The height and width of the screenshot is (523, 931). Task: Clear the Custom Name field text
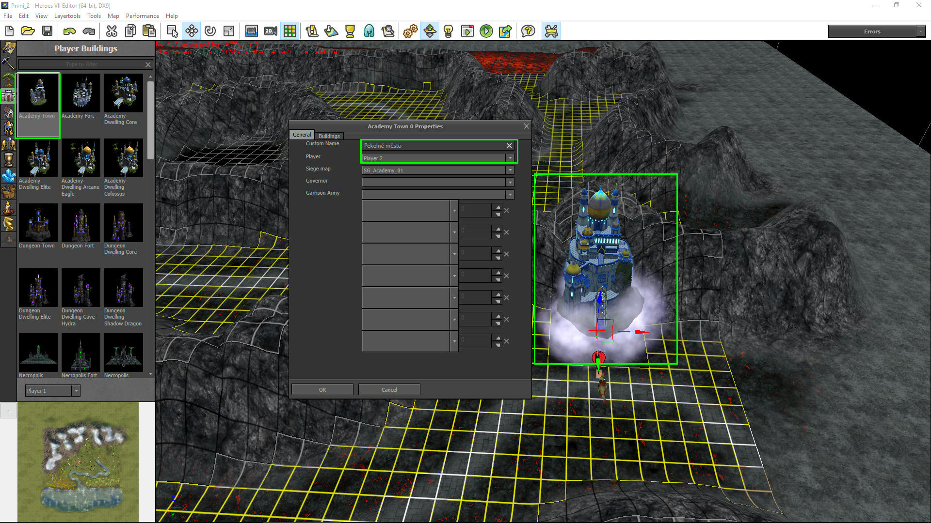click(509, 146)
